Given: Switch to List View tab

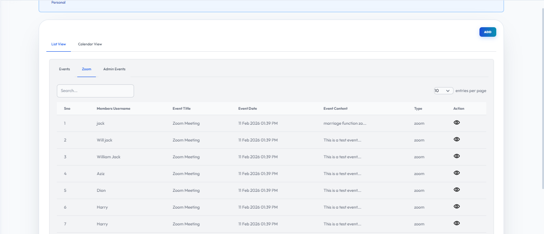Looking at the screenshot, I should pos(59,44).
